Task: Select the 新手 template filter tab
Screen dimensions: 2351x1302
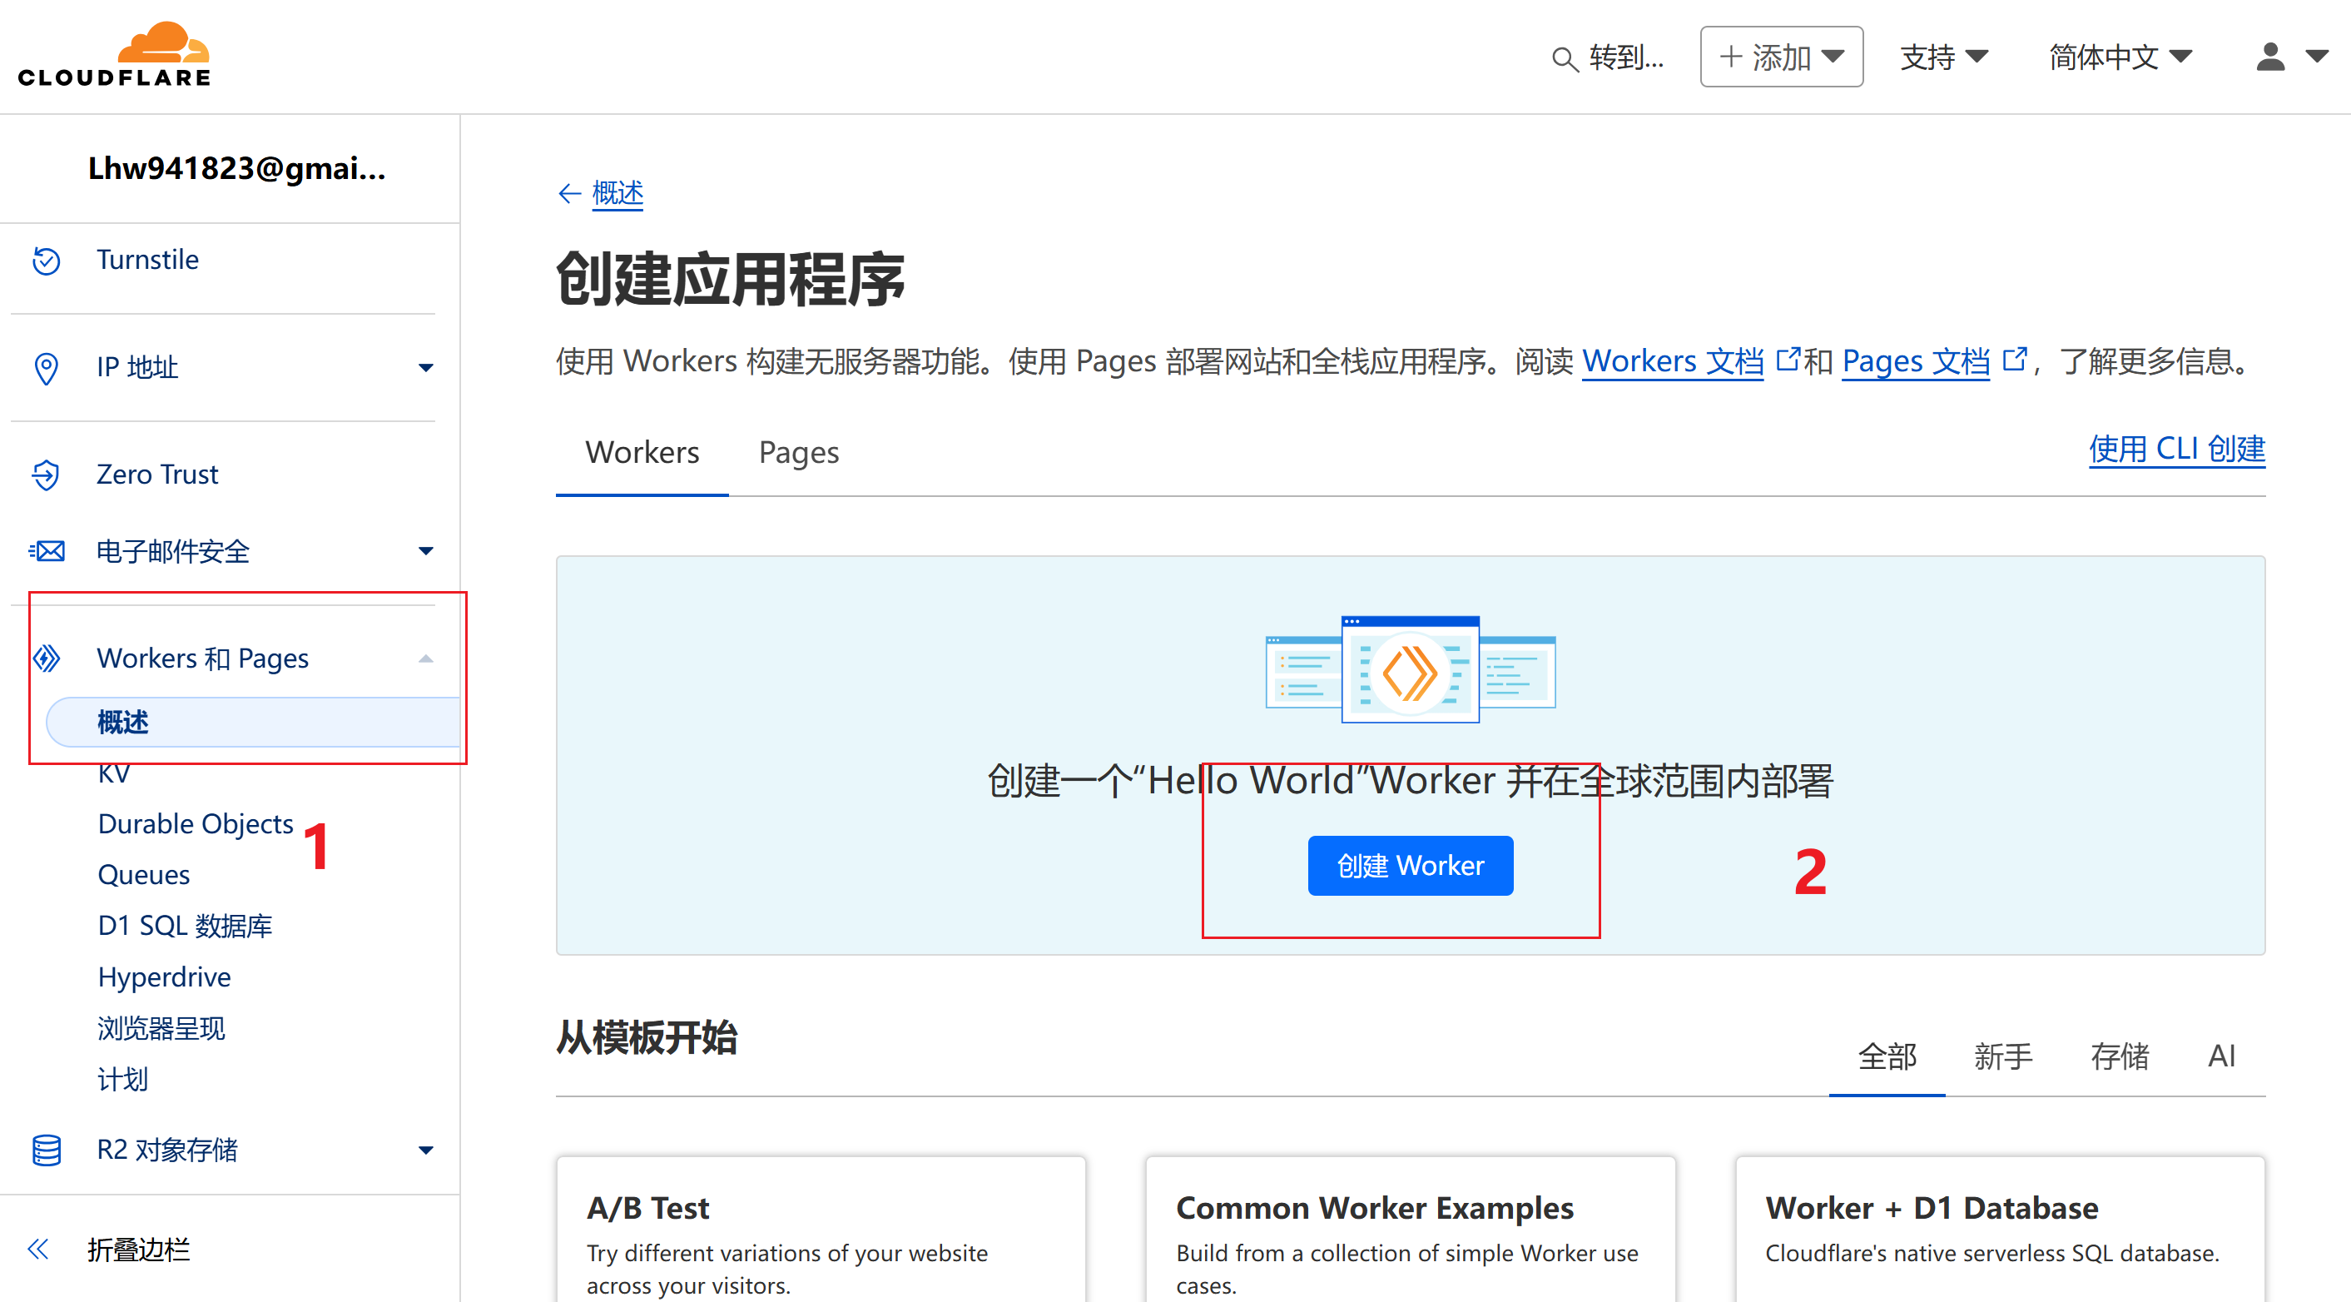Action: 2003,1056
